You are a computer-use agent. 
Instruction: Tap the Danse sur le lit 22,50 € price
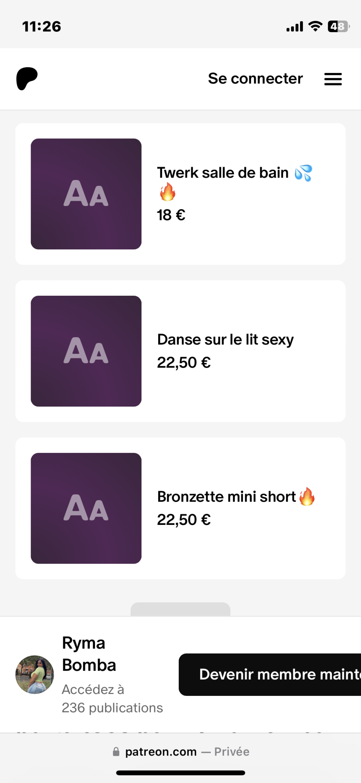coord(184,362)
